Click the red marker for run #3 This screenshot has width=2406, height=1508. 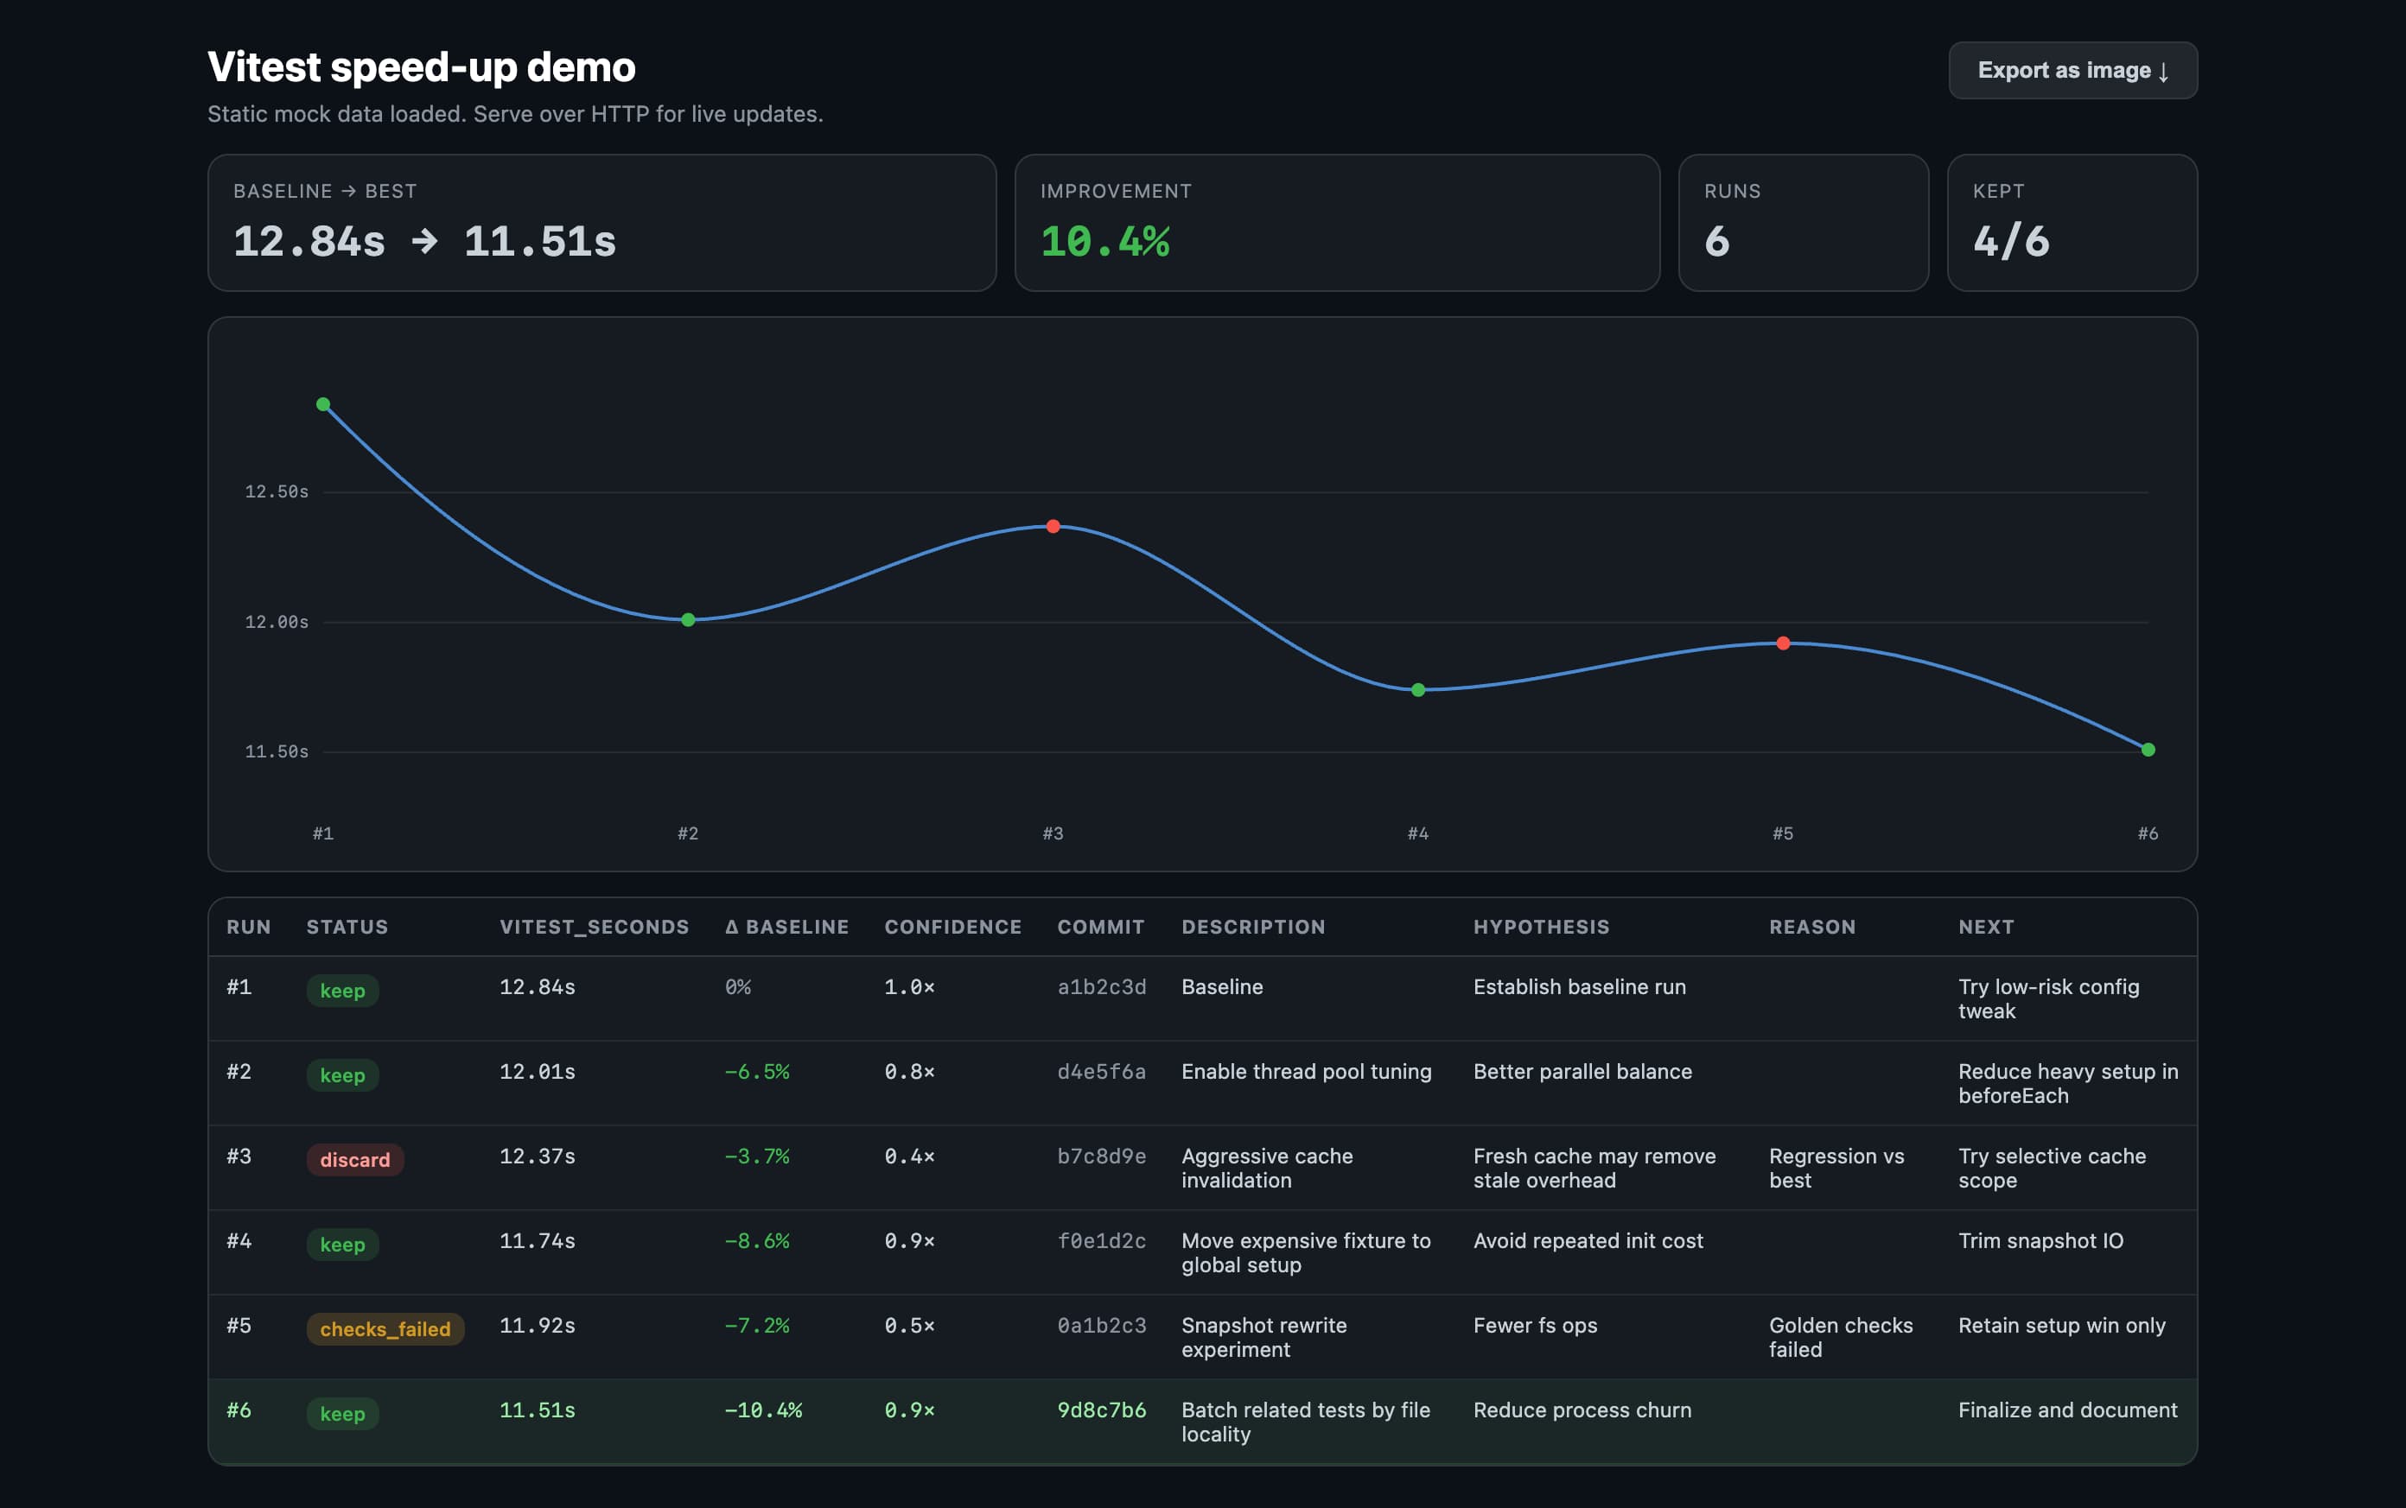tap(1053, 526)
